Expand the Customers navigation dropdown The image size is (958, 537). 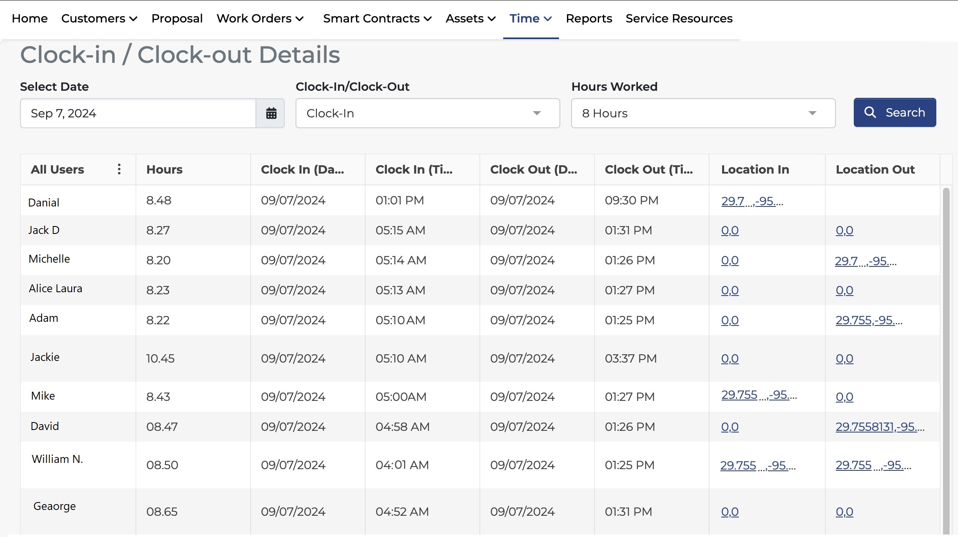99,18
